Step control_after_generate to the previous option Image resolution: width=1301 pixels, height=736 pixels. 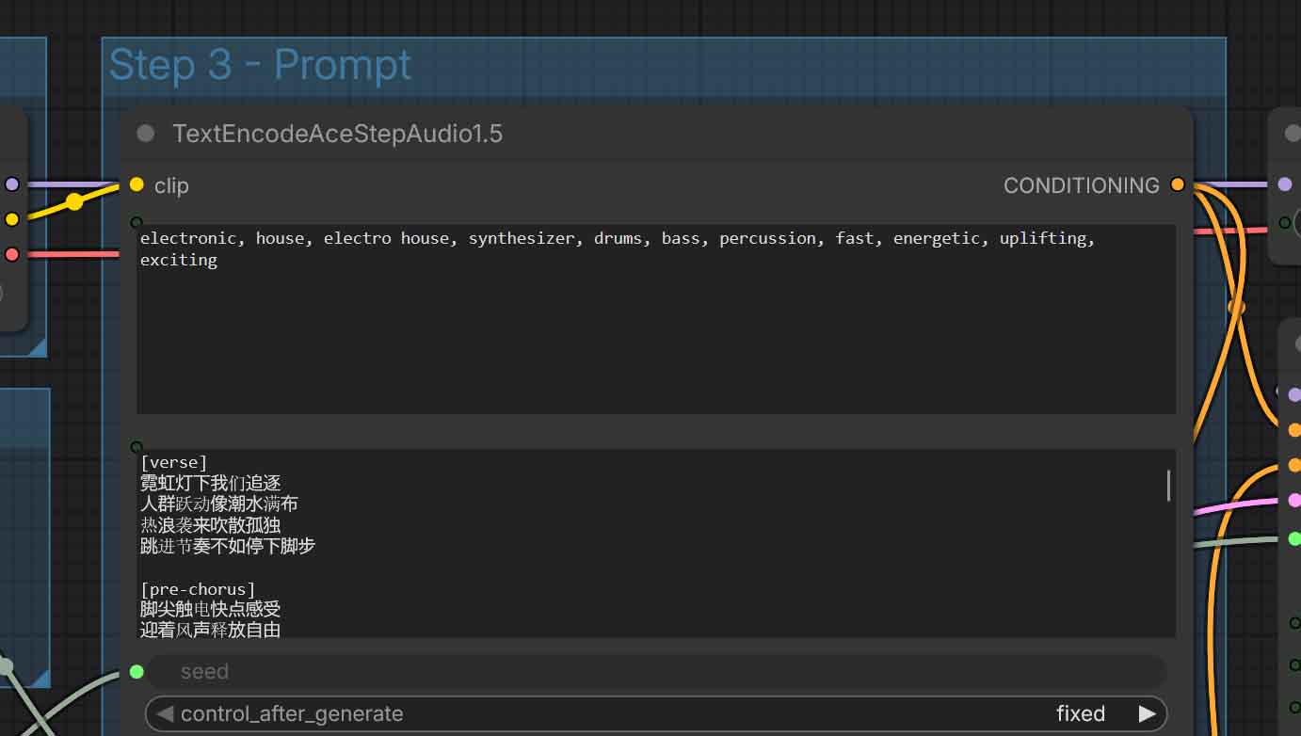click(x=165, y=713)
